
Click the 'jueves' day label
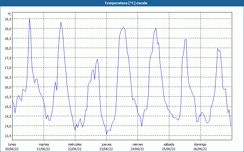click(x=106, y=144)
